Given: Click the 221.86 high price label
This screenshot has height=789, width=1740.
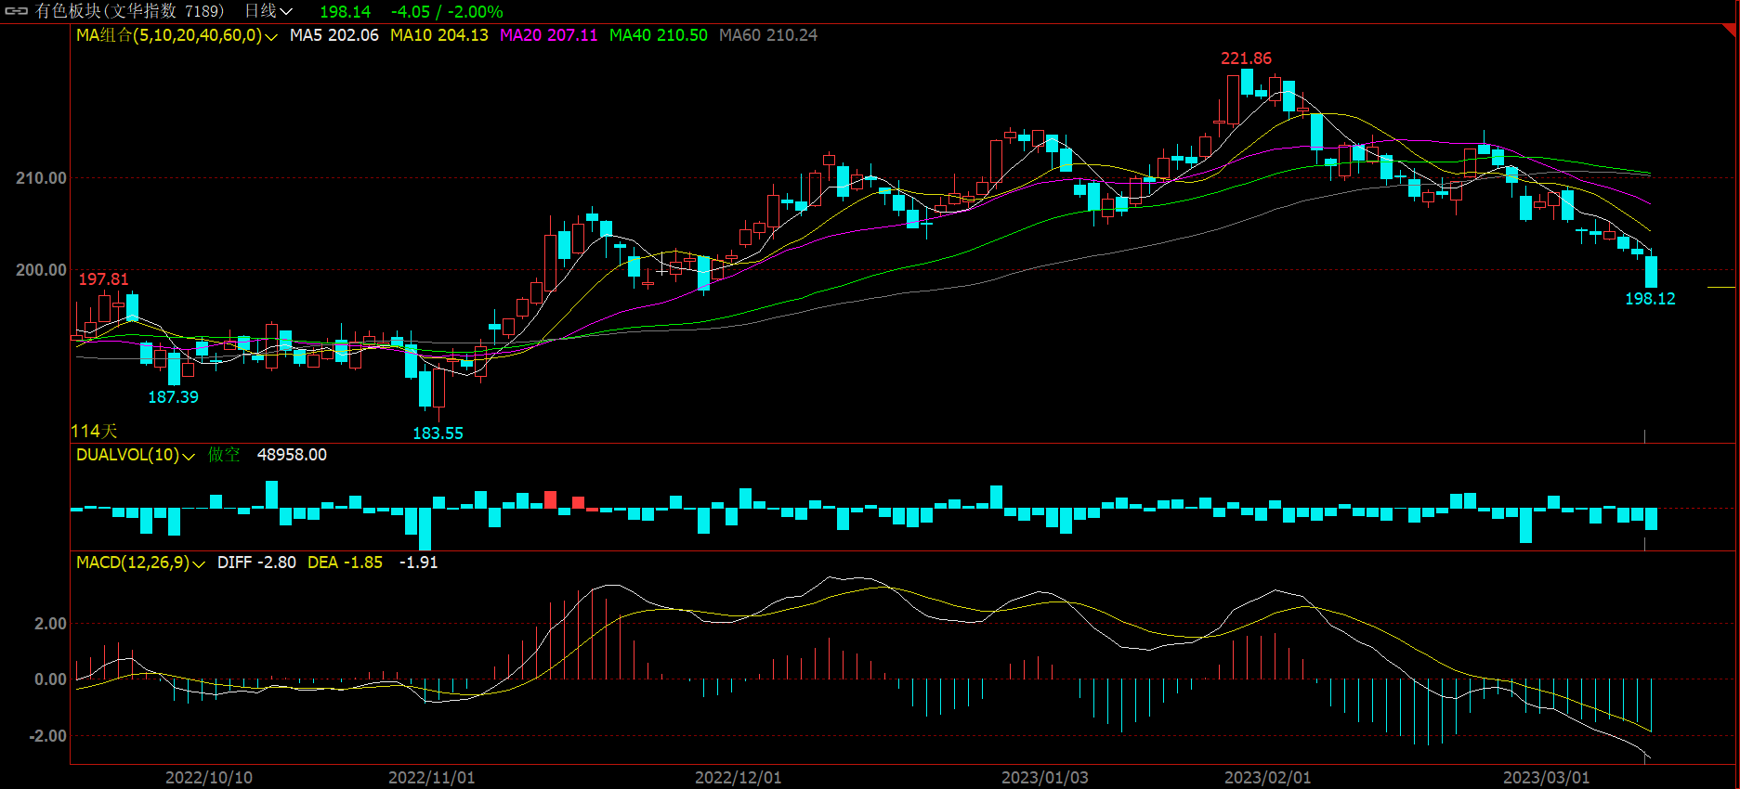Looking at the screenshot, I should pos(1246,58).
